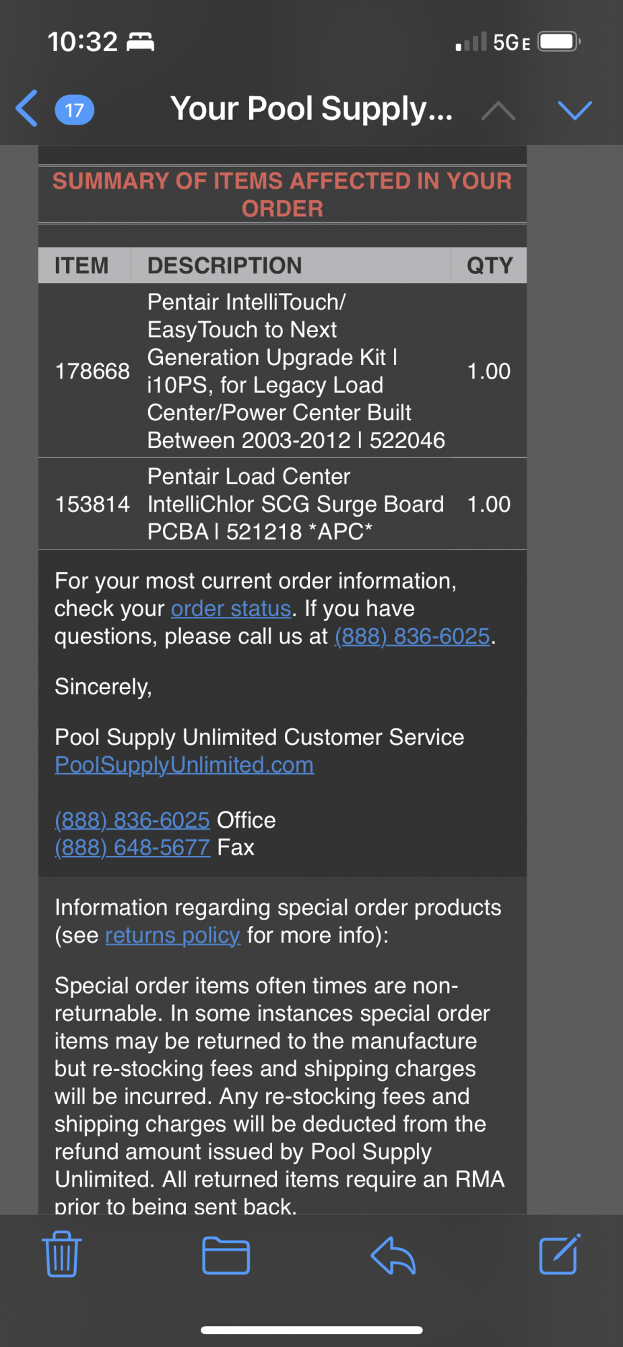Open the order status link
The image size is (623, 1347).
tap(231, 609)
